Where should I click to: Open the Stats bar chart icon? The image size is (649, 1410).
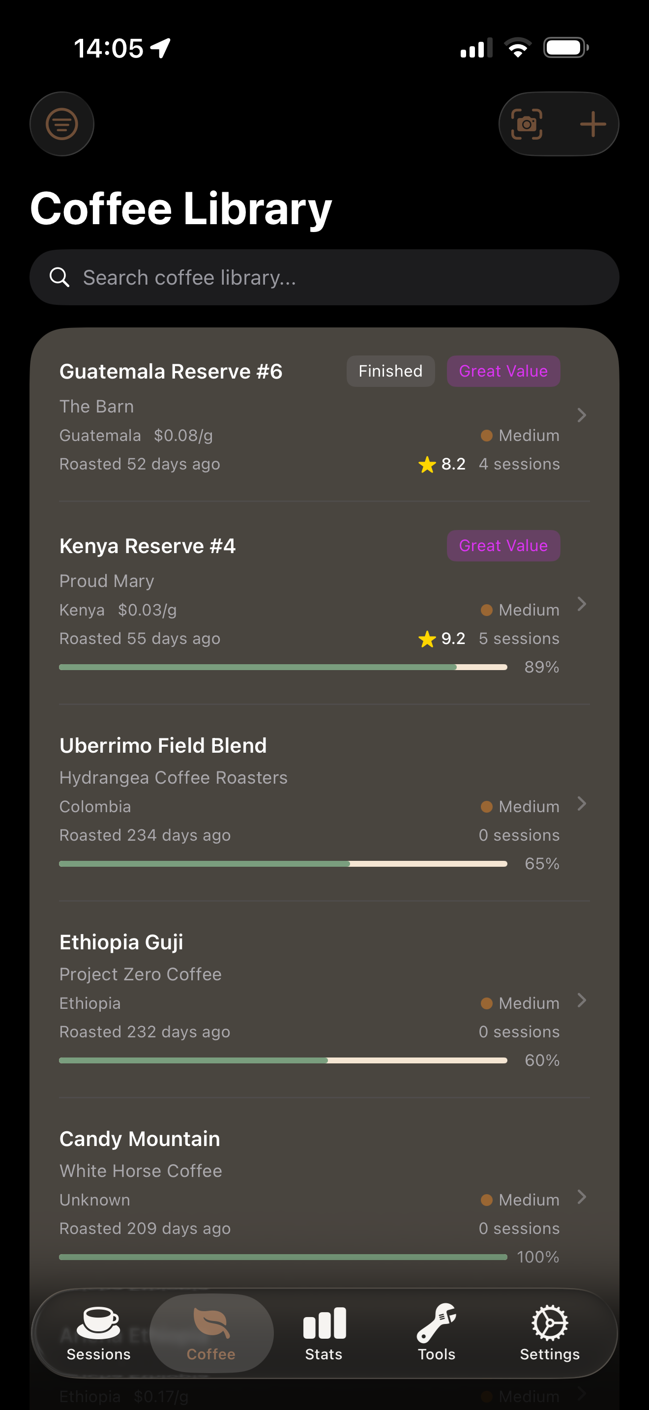[x=324, y=1321]
